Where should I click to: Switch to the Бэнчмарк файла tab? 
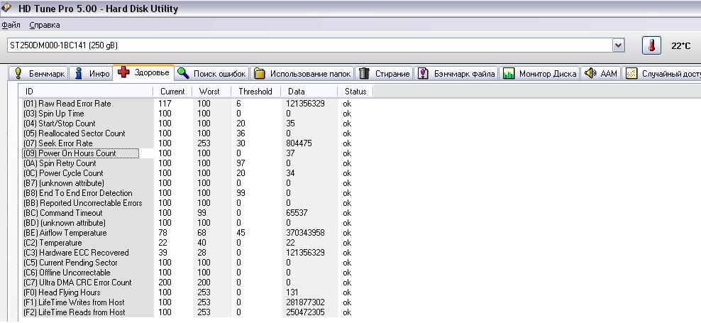click(x=456, y=74)
